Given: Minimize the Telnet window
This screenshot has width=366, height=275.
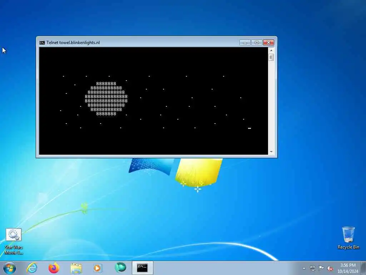Looking at the screenshot, I should tap(245, 43).
